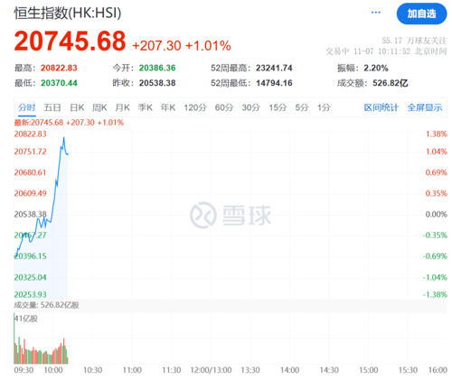Click 全屏显示 fullscreen display link
Screen dimensions: 452x381
pyautogui.click(x=425, y=107)
